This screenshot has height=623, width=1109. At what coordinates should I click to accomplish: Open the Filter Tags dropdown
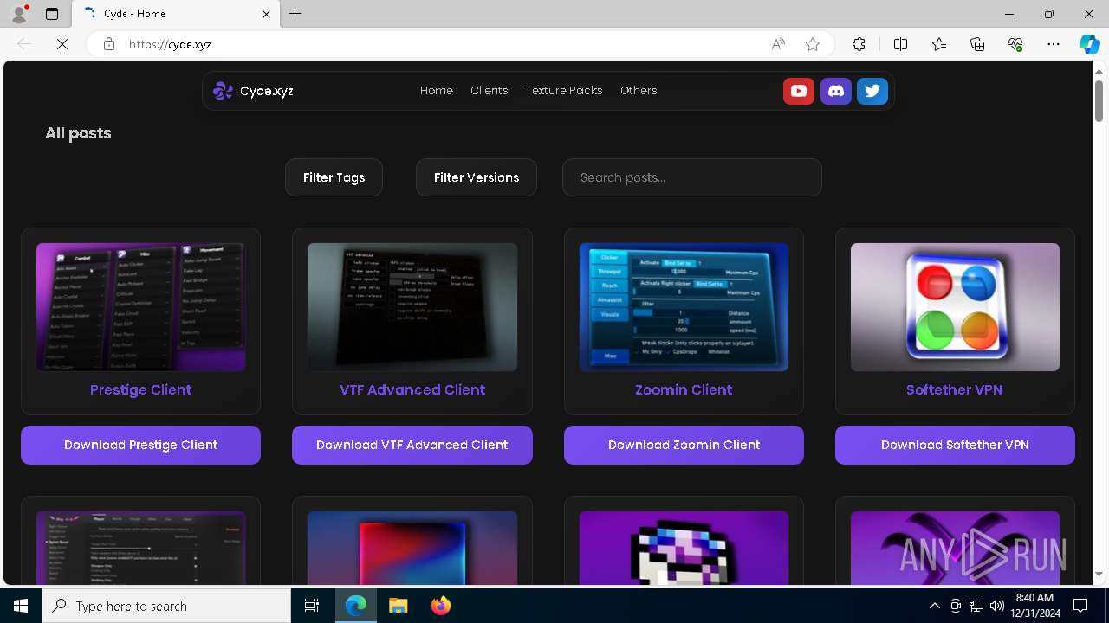334,177
